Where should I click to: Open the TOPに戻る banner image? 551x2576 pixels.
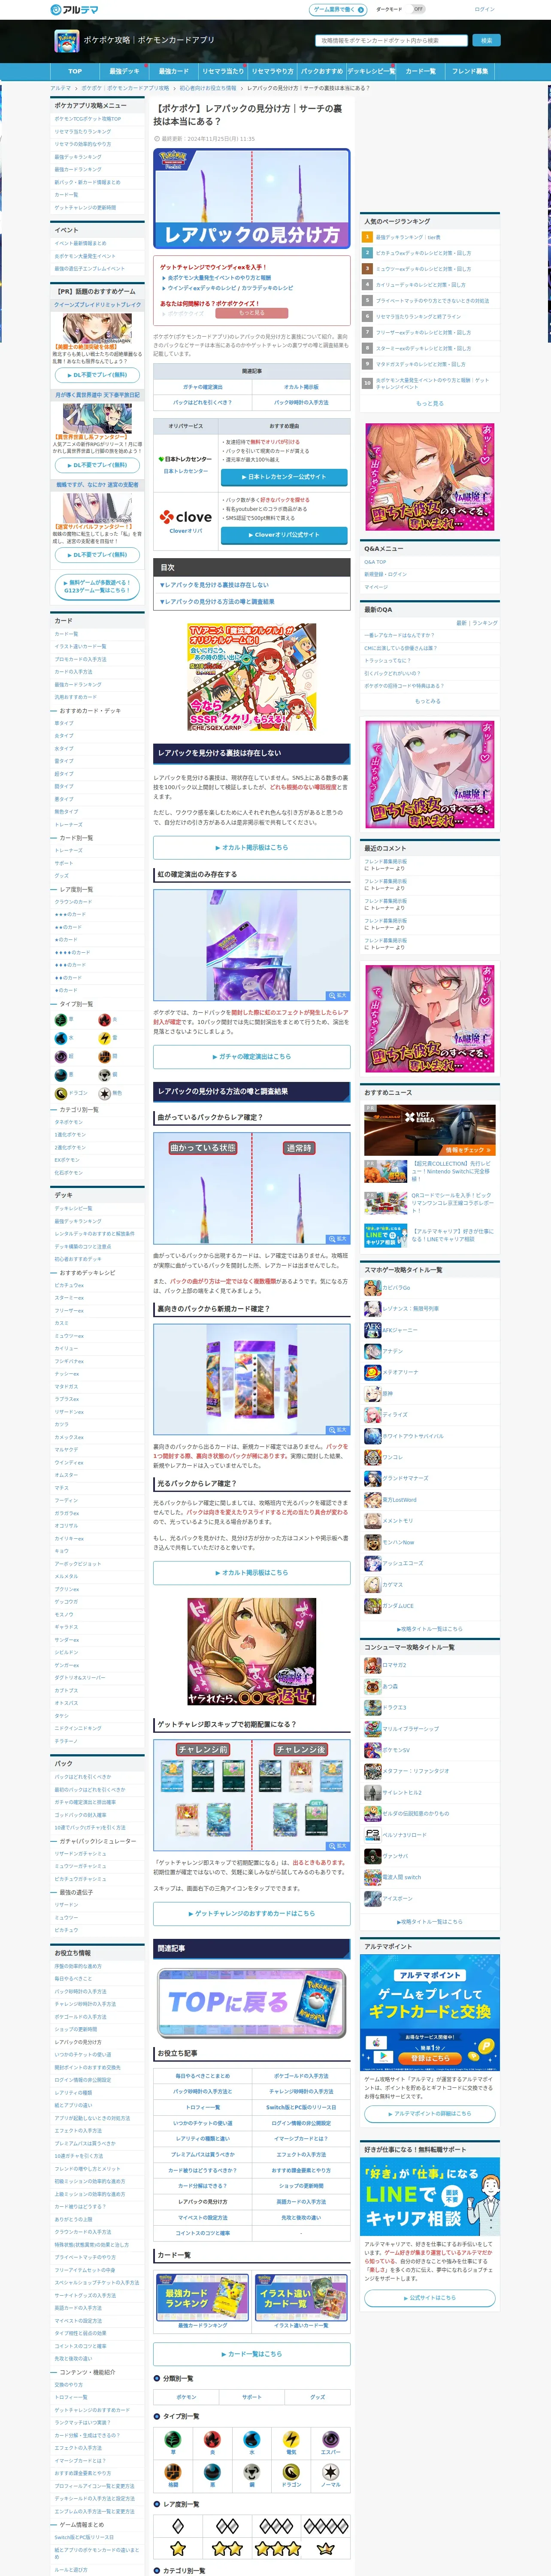click(252, 2002)
